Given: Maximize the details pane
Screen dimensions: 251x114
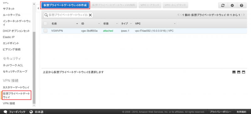Looking at the screenshot, I should tap(243, 72).
